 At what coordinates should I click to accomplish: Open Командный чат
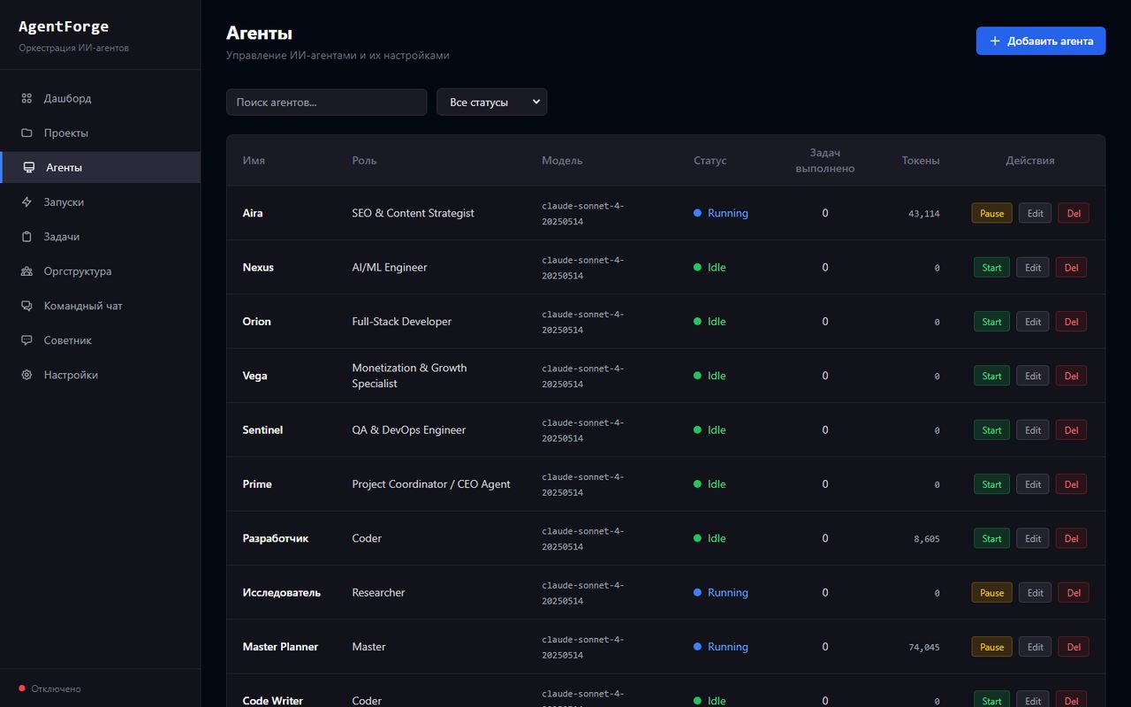(100, 305)
